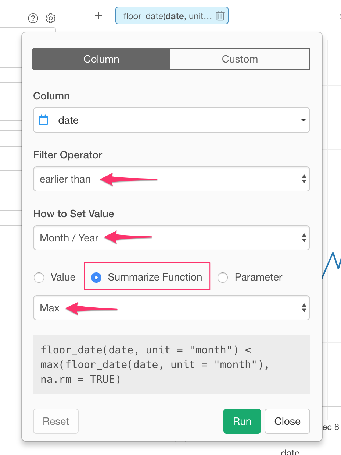Screen dimensions: 341x455
Task: Click the help question mark icon
Action: [x=33, y=18]
